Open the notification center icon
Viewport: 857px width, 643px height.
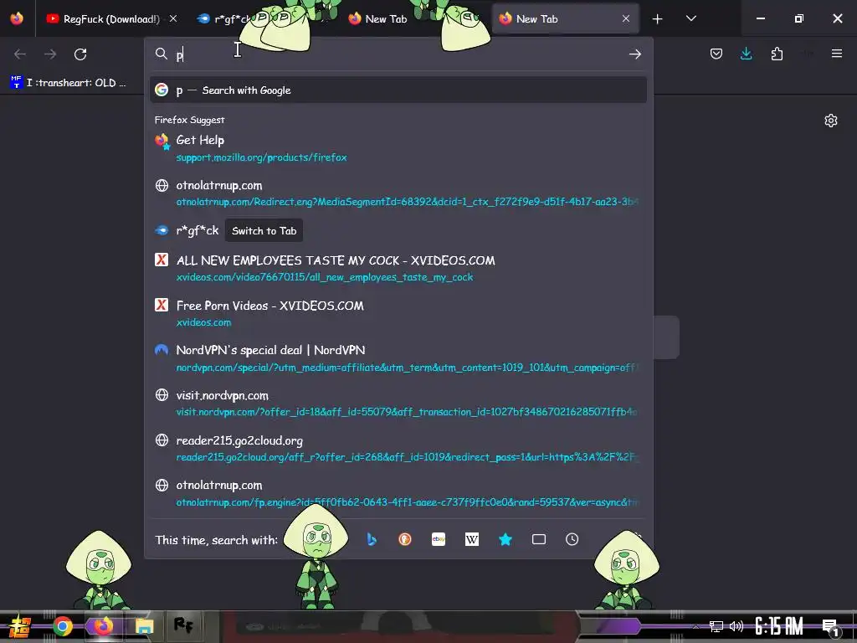click(830, 627)
